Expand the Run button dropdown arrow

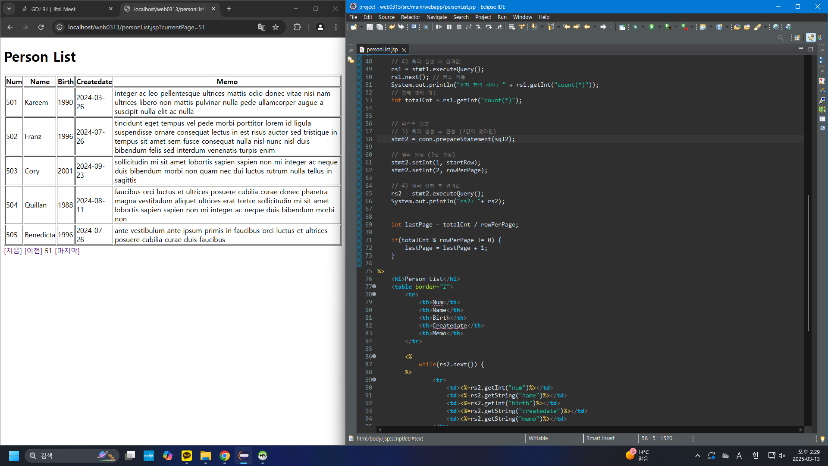(x=659, y=27)
